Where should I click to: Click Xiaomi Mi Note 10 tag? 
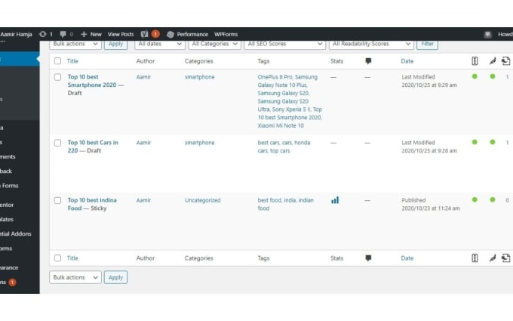pyautogui.click(x=281, y=125)
